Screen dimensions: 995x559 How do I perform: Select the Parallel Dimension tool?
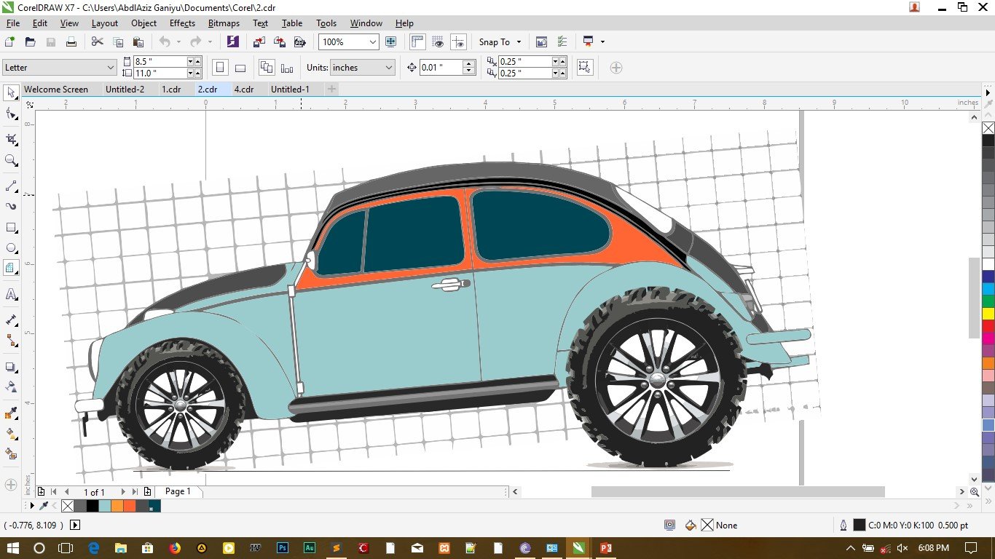[x=11, y=320]
